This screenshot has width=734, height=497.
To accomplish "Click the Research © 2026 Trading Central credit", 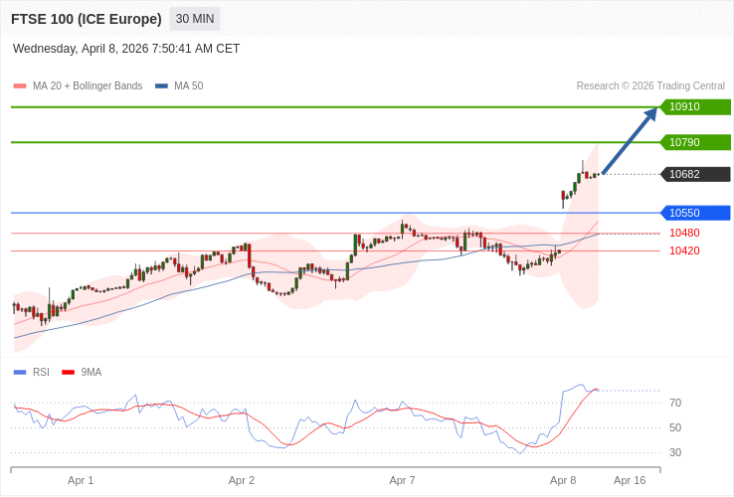I will point(650,86).
